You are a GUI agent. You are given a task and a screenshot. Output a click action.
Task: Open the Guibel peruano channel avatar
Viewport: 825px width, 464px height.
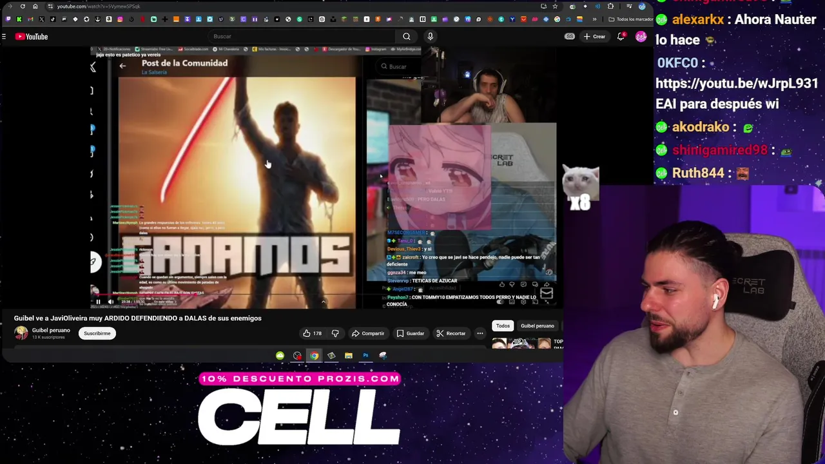21,333
